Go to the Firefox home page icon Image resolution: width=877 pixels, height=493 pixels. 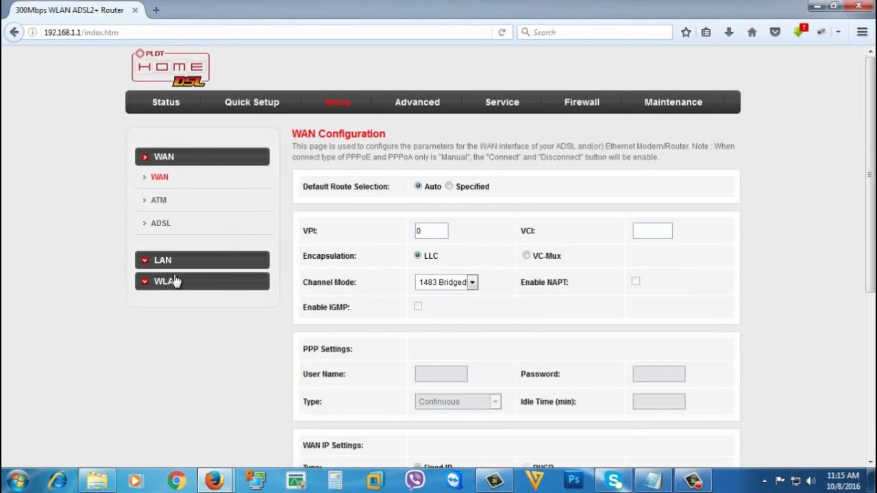click(x=752, y=32)
